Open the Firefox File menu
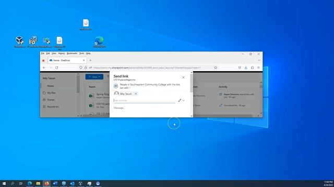The image size is (334, 187). (43, 54)
